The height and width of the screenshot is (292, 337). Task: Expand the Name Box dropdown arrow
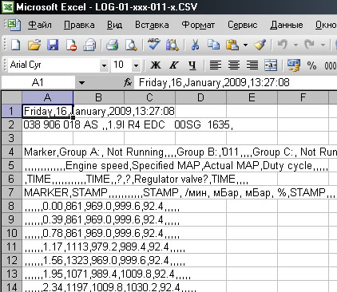click(81, 83)
